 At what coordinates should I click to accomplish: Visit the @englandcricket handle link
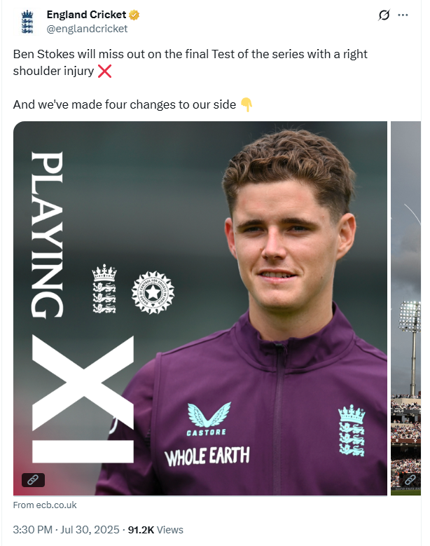(87, 29)
